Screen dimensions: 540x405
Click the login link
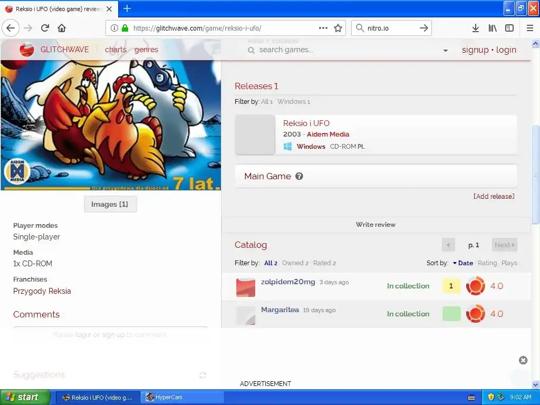[x=506, y=50]
